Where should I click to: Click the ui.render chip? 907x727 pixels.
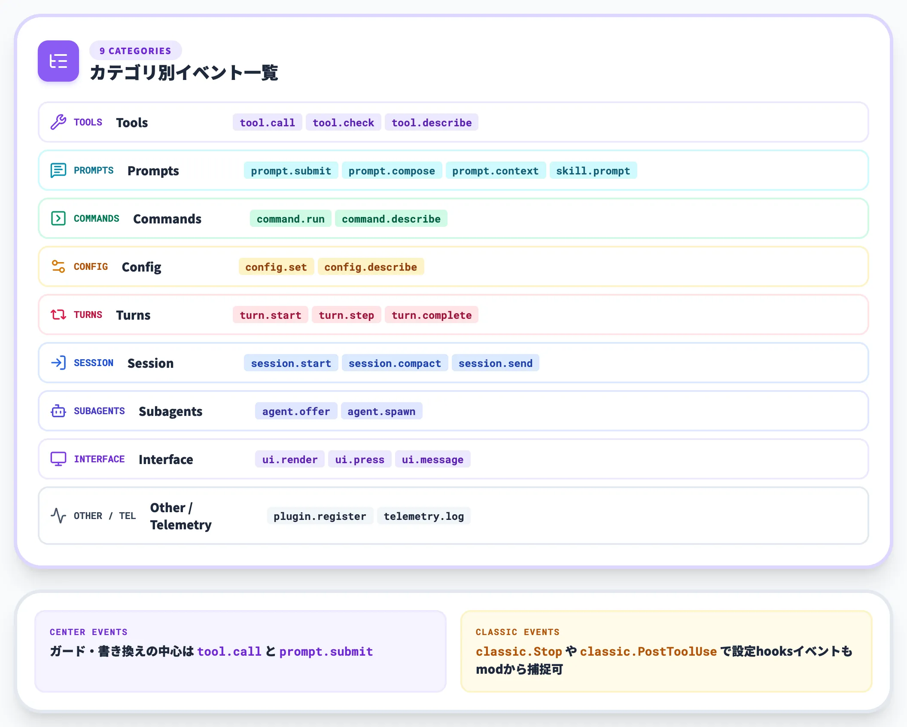tap(290, 459)
